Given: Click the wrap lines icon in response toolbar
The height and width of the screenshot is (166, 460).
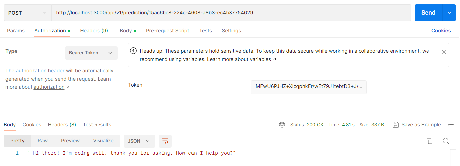Looking at the screenshot, I should 165,141.
